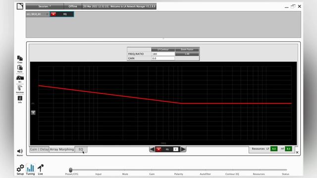This screenshot has height=178, width=317.
Task: Click the welcome message log bar
Action: (119, 6)
